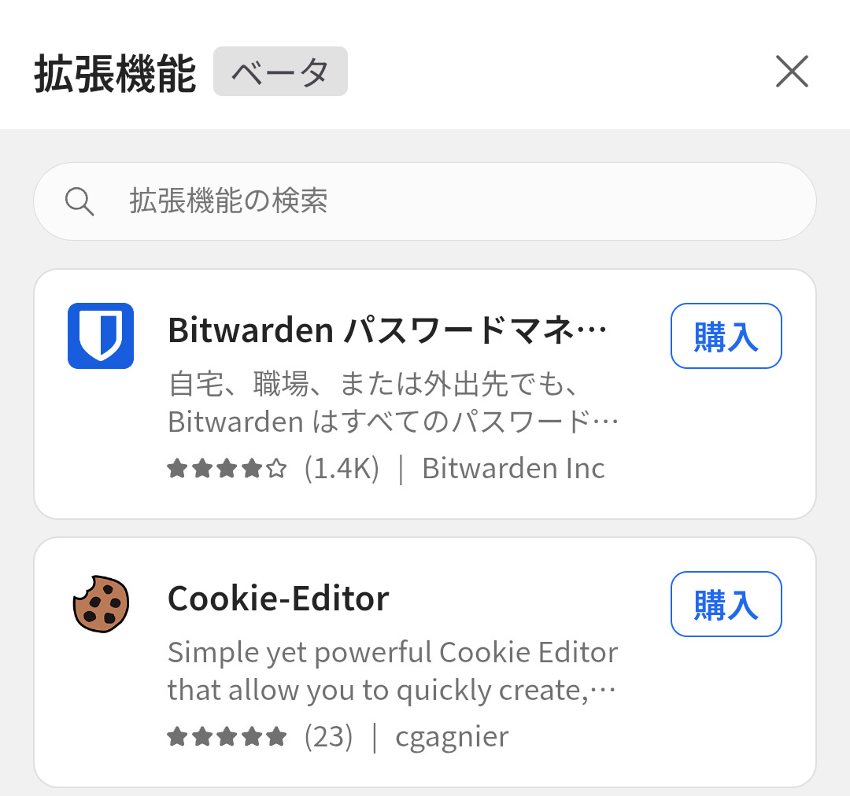Click the cgagnier publisher name
The image size is (850, 796).
[453, 736]
